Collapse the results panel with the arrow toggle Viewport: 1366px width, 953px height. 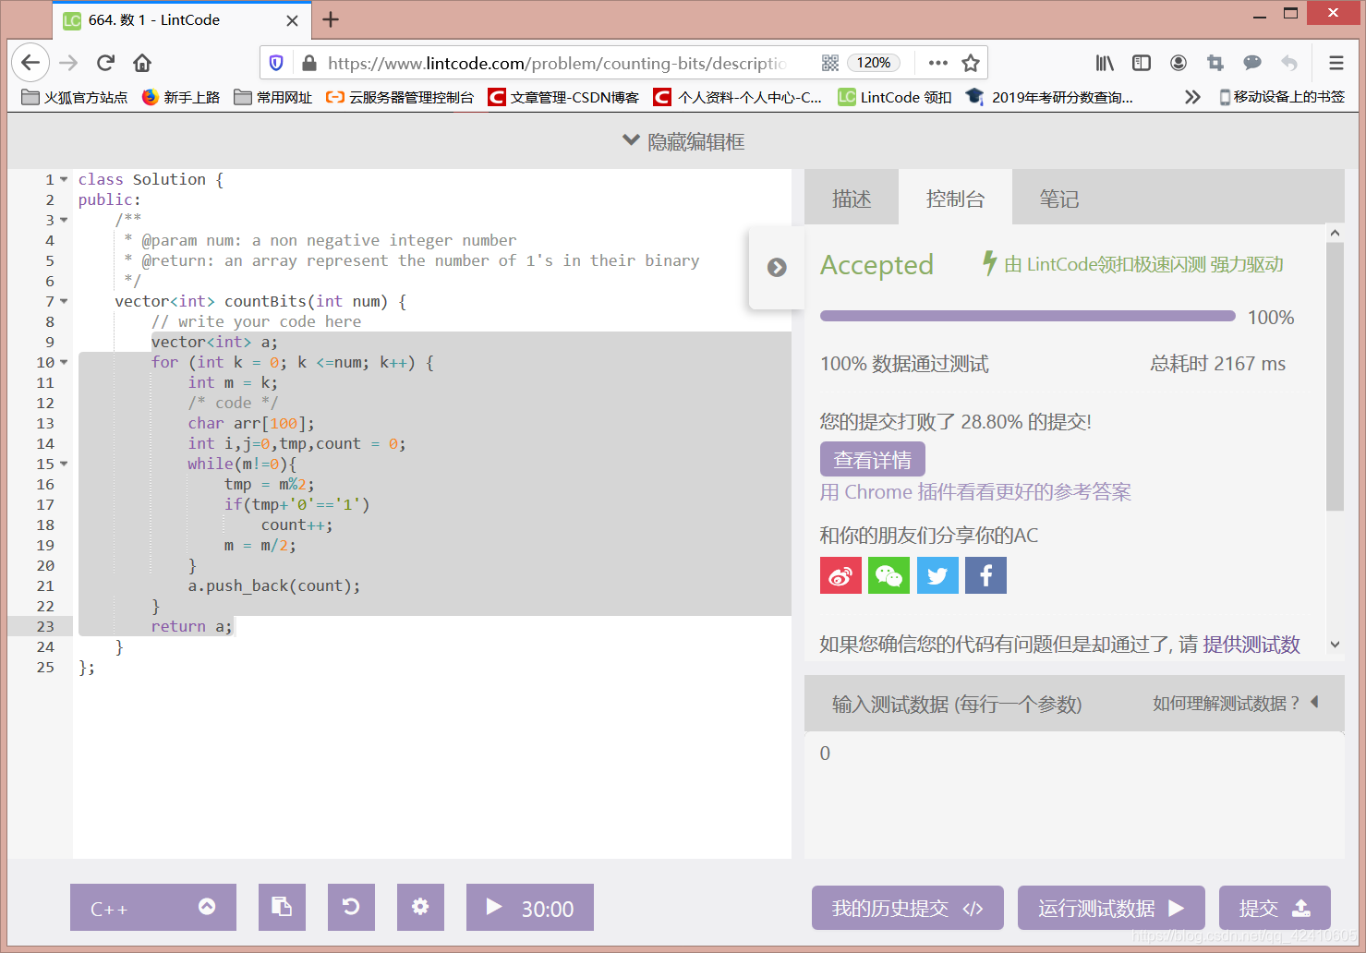pyautogui.click(x=777, y=268)
